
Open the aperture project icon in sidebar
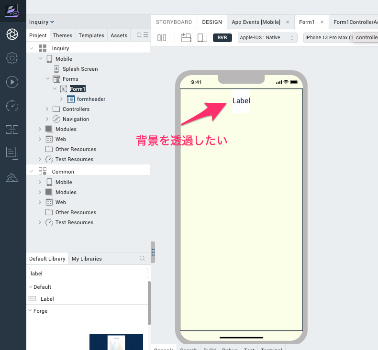(x=12, y=34)
